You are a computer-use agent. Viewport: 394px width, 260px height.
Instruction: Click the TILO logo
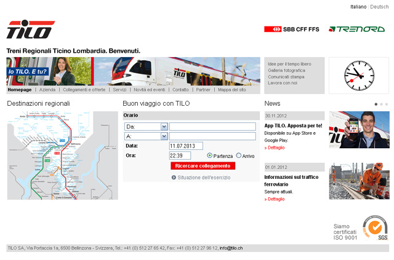click(x=31, y=30)
